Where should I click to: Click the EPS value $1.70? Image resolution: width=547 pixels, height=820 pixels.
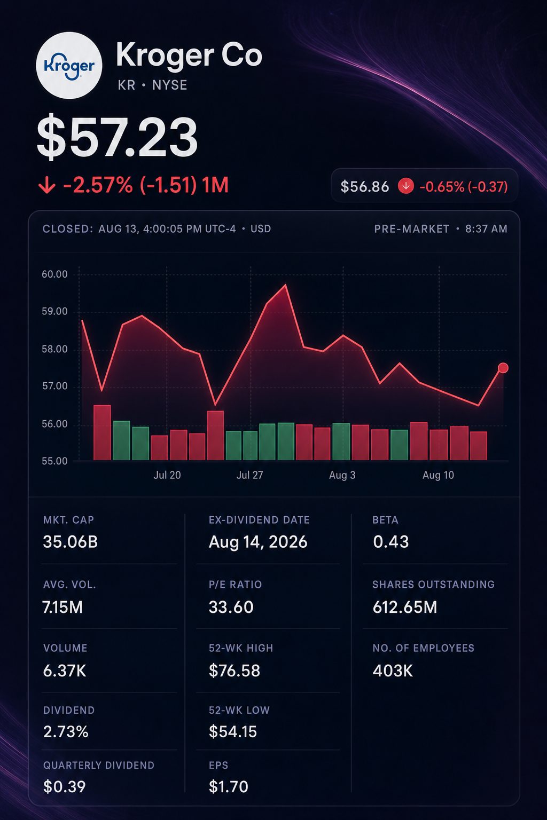tap(229, 787)
